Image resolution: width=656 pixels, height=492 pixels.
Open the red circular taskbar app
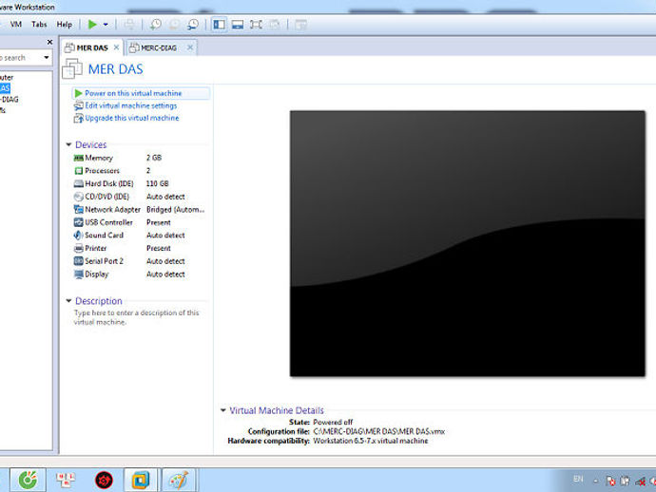click(104, 481)
